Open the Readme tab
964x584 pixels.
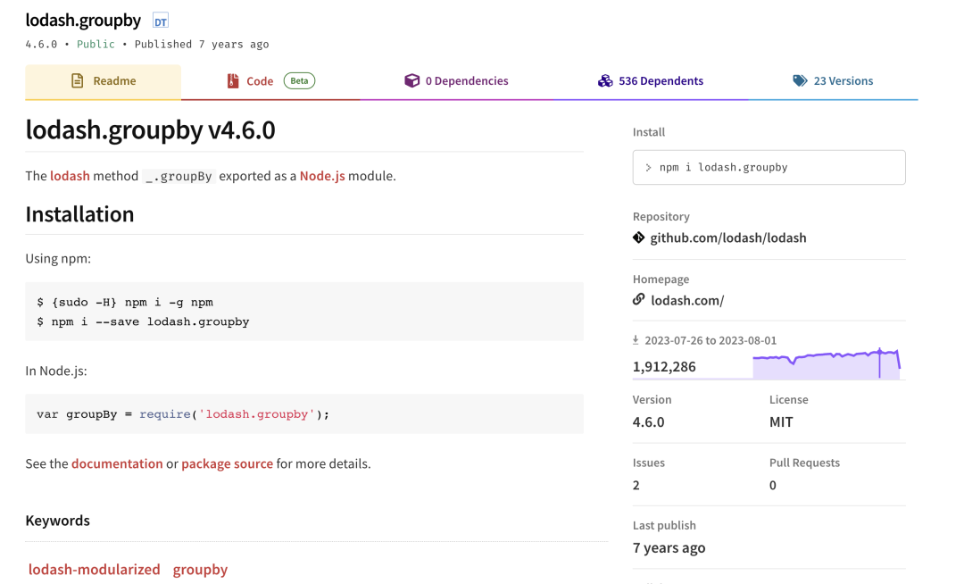pos(104,81)
